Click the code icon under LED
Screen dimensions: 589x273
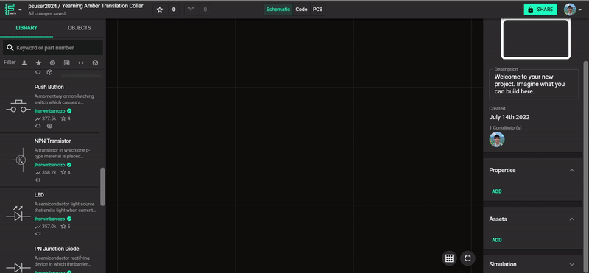tap(38, 233)
